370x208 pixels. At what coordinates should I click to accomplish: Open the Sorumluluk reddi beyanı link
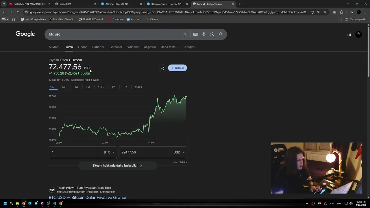click(x=85, y=80)
